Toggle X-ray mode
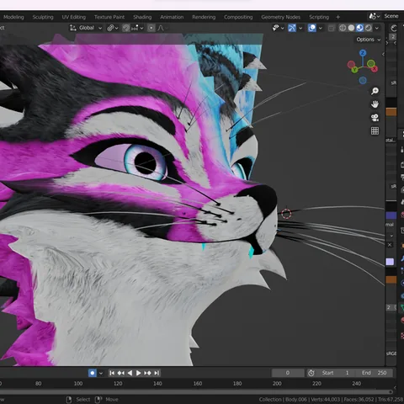Viewport: 404px width, 404px height. click(x=332, y=28)
